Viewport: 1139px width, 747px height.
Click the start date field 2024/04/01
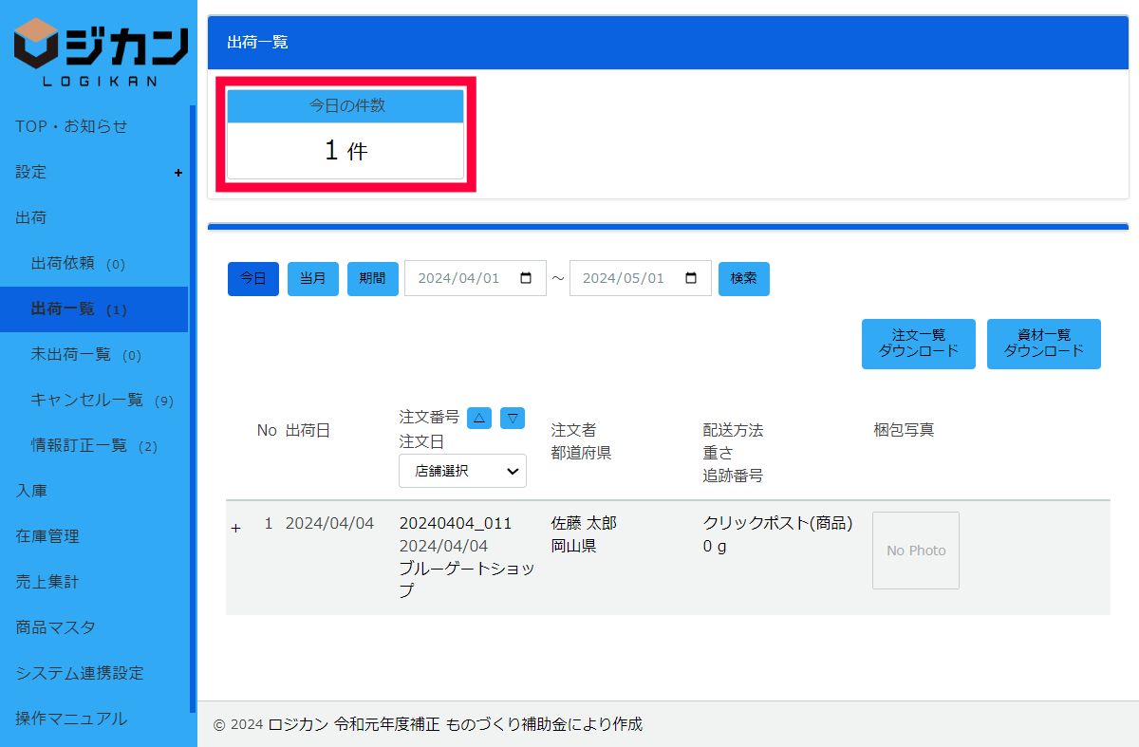(460, 278)
